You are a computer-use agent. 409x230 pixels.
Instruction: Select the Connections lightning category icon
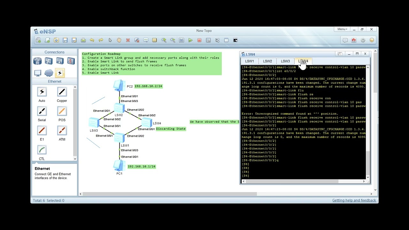pos(60,73)
